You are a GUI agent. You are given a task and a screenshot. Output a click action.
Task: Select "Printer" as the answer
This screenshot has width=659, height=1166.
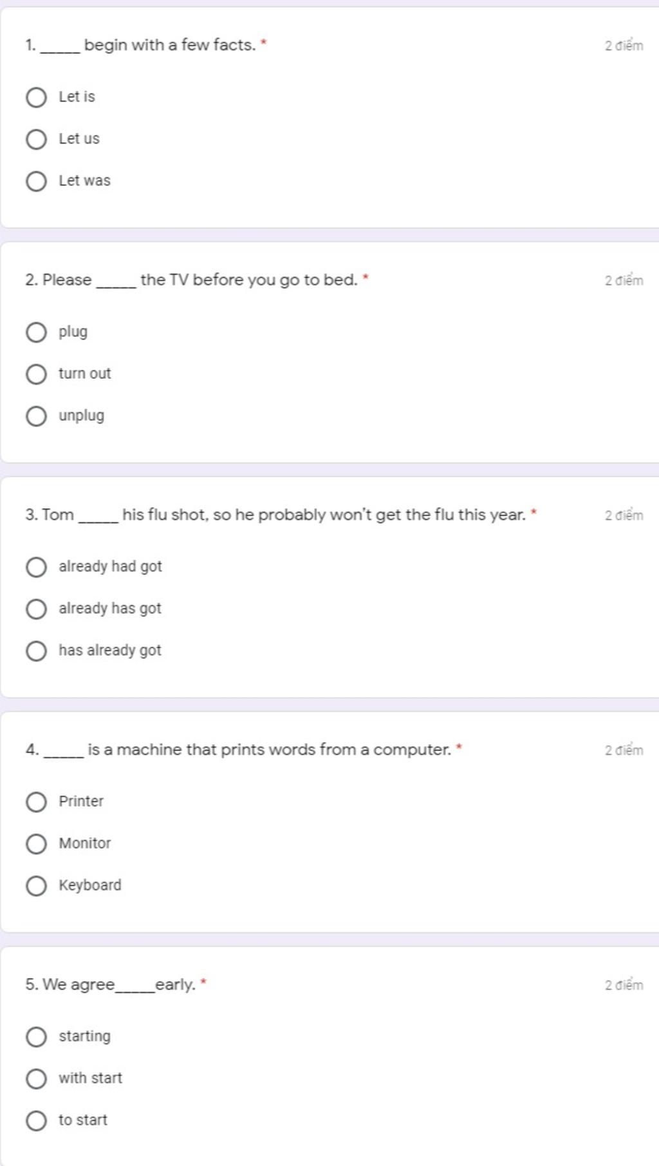coord(36,802)
